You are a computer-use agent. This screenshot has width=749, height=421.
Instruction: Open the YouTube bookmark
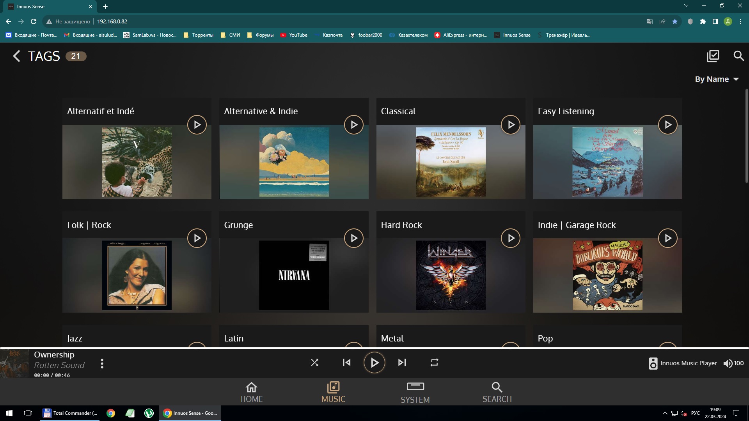click(294, 35)
